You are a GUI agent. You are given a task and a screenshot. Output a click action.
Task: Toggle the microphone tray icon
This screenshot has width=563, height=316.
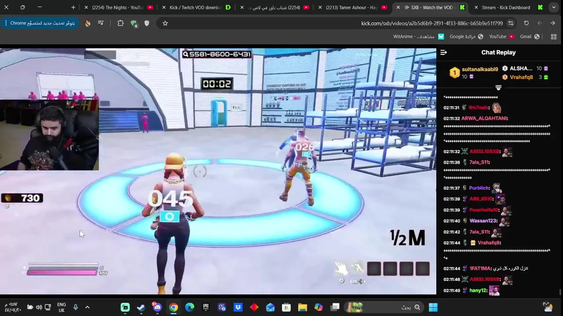point(75,307)
